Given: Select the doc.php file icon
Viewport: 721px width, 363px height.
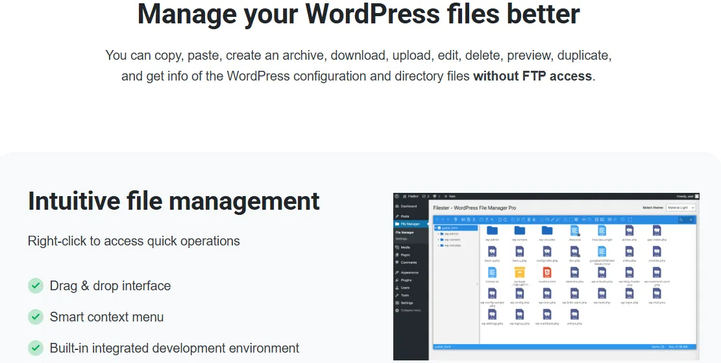Looking at the screenshot, I should 575,252.
